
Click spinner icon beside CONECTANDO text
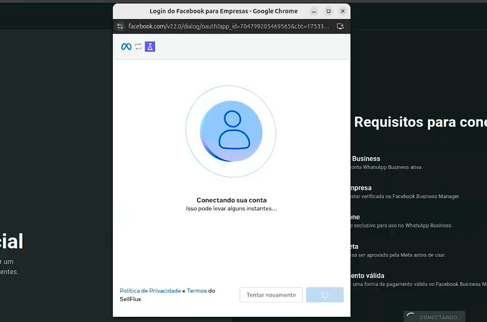(x=411, y=317)
